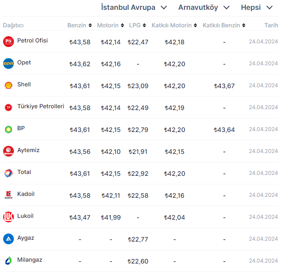The width and height of the screenshot is (282, 272).
Task: Click the Shell logo icon
Action: tap(9, 85)
